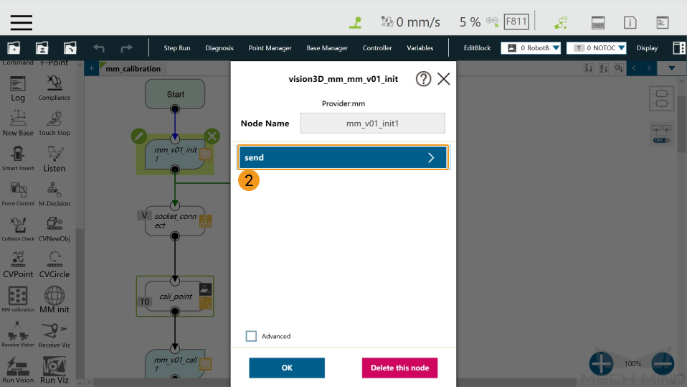The image size is (687, 387).
Task: Pick the MM calibration node icon
Action: 18,299
